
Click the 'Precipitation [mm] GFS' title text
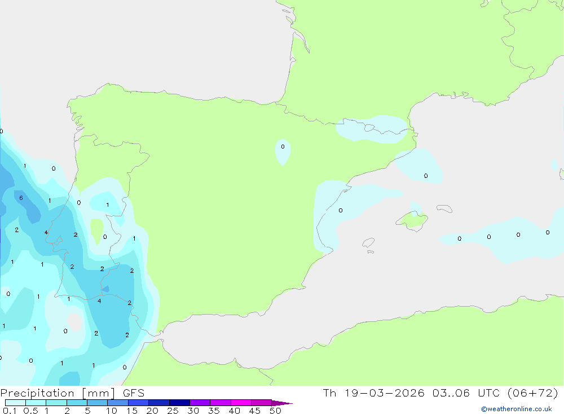[x=72, y=393]
